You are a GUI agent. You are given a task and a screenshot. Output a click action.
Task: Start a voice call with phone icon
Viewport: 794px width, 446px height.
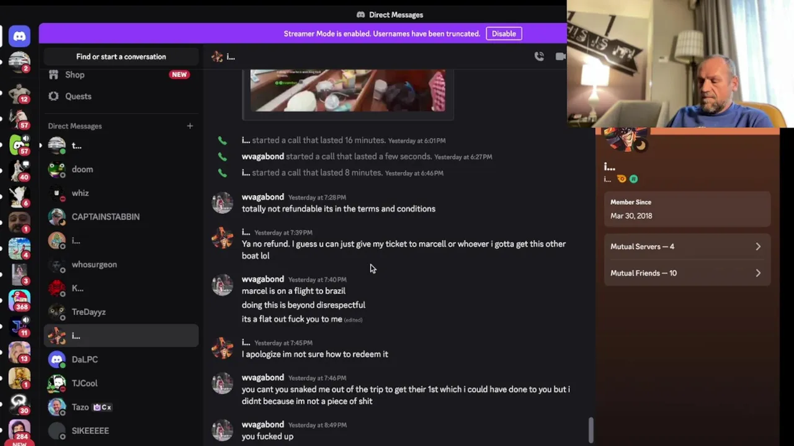[x=539, y=56]
